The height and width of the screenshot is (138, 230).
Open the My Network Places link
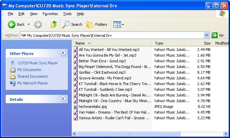(33, 83)
